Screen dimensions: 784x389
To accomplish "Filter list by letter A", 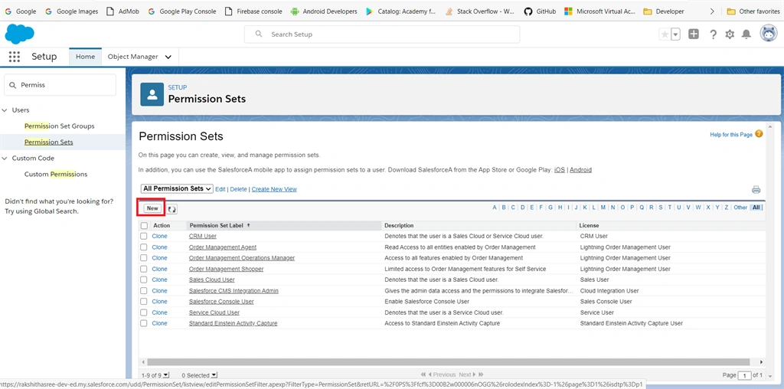I will pos(495,208).
